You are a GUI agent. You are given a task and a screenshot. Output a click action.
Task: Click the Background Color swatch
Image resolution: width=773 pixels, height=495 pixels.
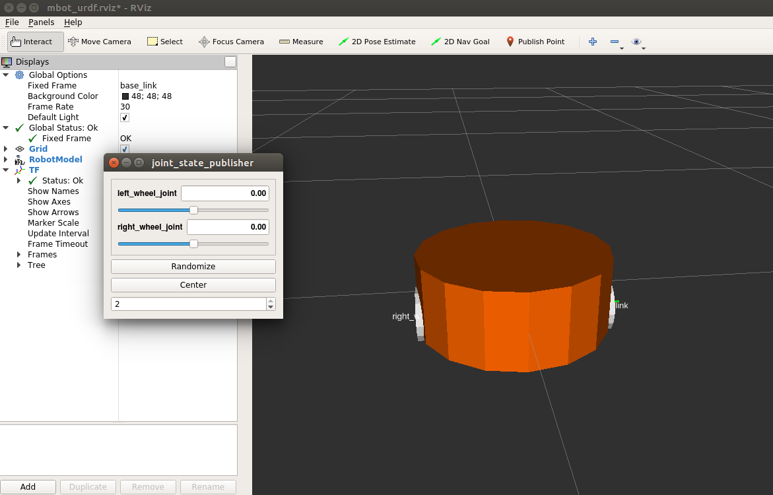[125, 96]
